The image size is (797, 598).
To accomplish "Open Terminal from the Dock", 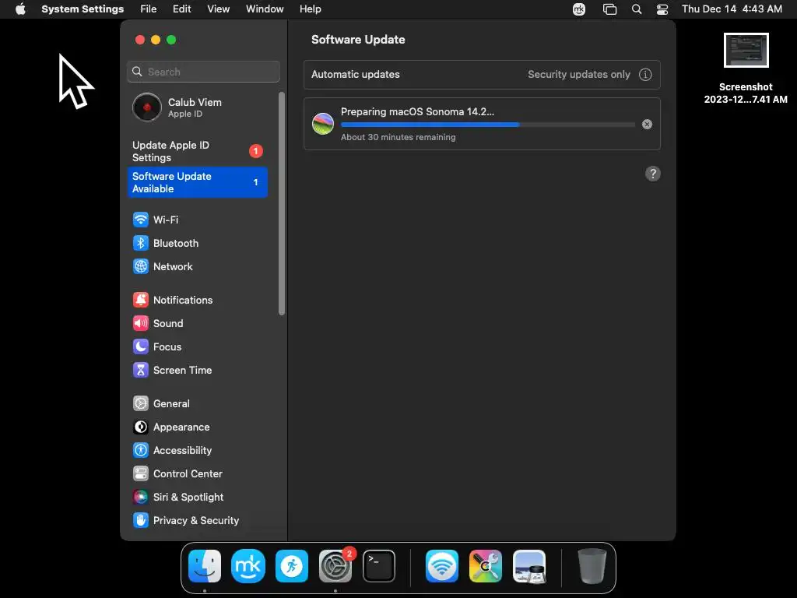I will coord(379,566).
